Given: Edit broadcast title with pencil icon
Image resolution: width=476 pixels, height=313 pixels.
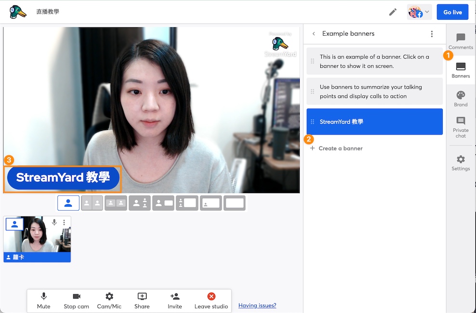Looking at the screenshot, I should [x=393, y=12].
